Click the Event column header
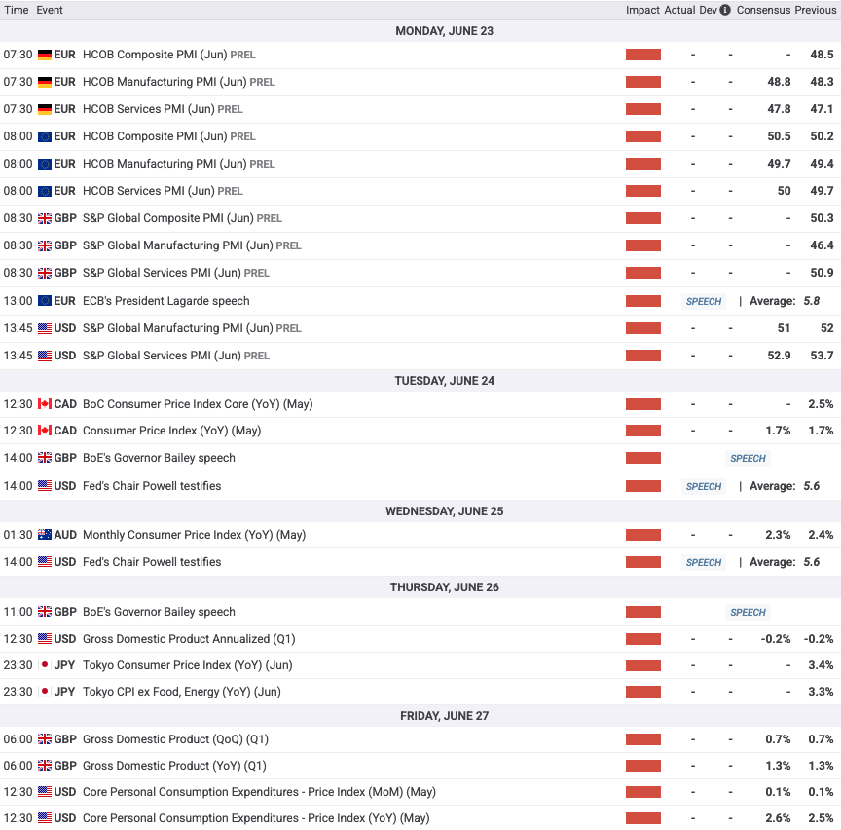Viewport: 841px width, 830px height. 50,10
